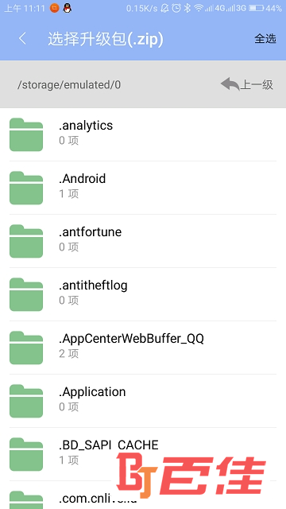Select the .Application entry label

coord(92,392)
